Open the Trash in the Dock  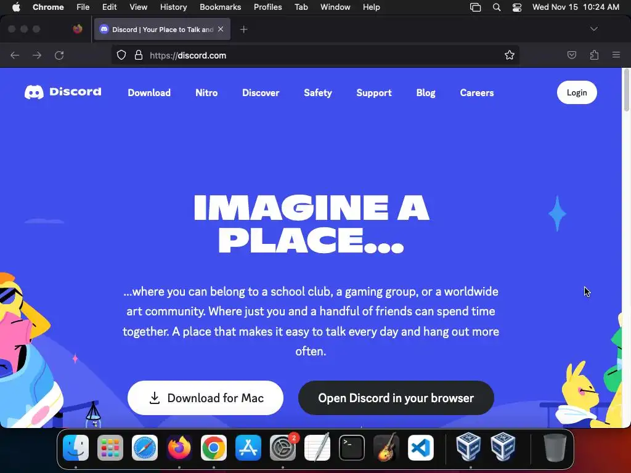tap(555, 448)
